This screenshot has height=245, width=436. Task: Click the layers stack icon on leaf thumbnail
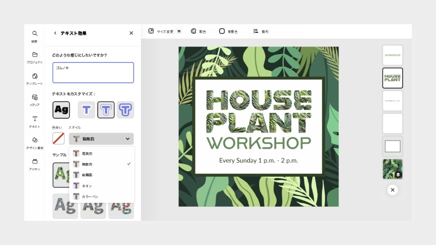click(398, 175)
